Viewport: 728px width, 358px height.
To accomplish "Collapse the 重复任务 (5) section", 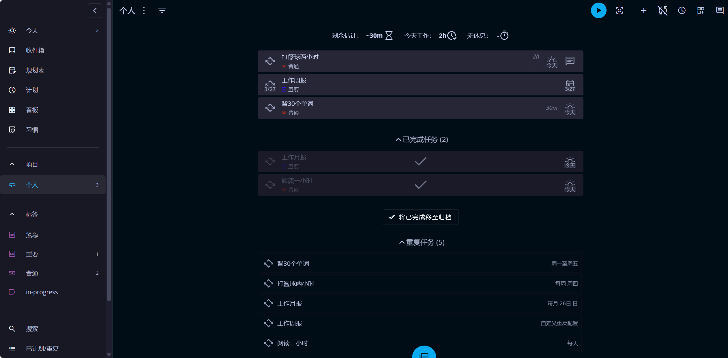I will [421, 242].
